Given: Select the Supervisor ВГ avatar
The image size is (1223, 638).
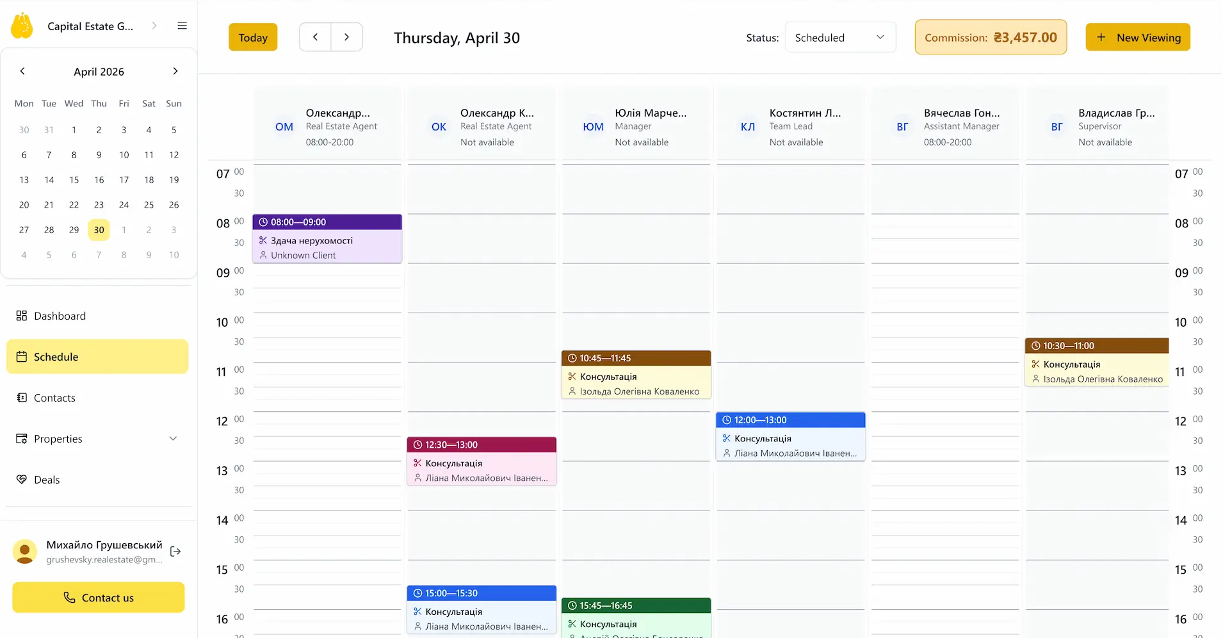Looking at the screenshot, I should click(x=1057, y=127).
